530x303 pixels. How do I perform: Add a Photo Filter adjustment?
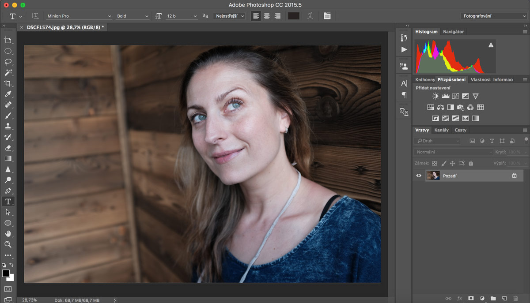[x=460, y=107]
